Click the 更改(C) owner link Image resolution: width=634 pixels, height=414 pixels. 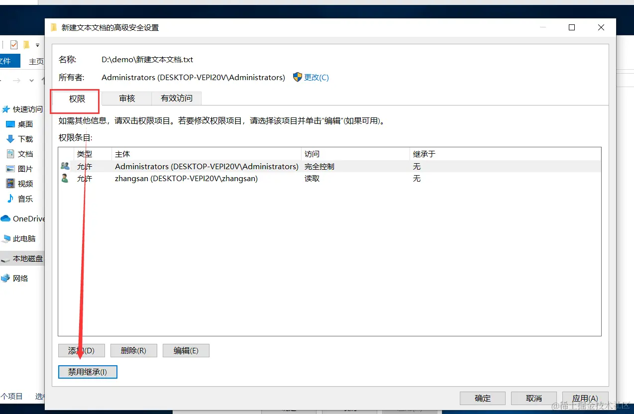[x=316, y=77]
